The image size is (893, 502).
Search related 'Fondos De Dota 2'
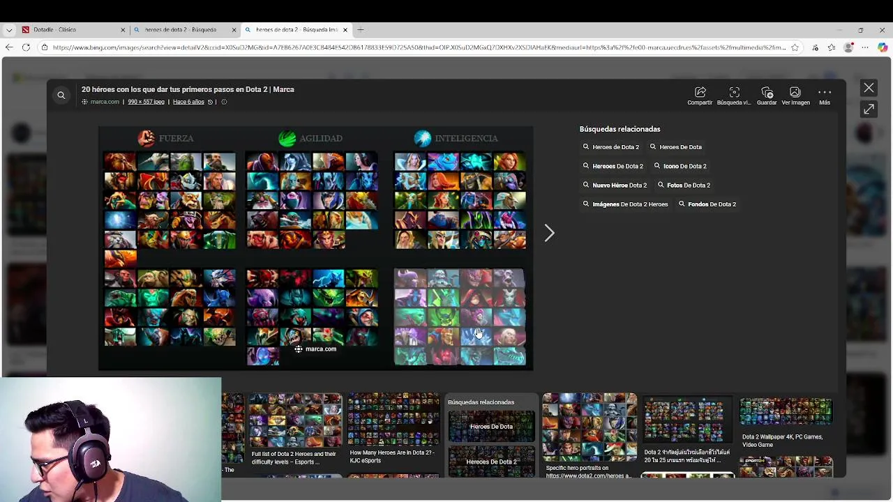click(707, 204)
